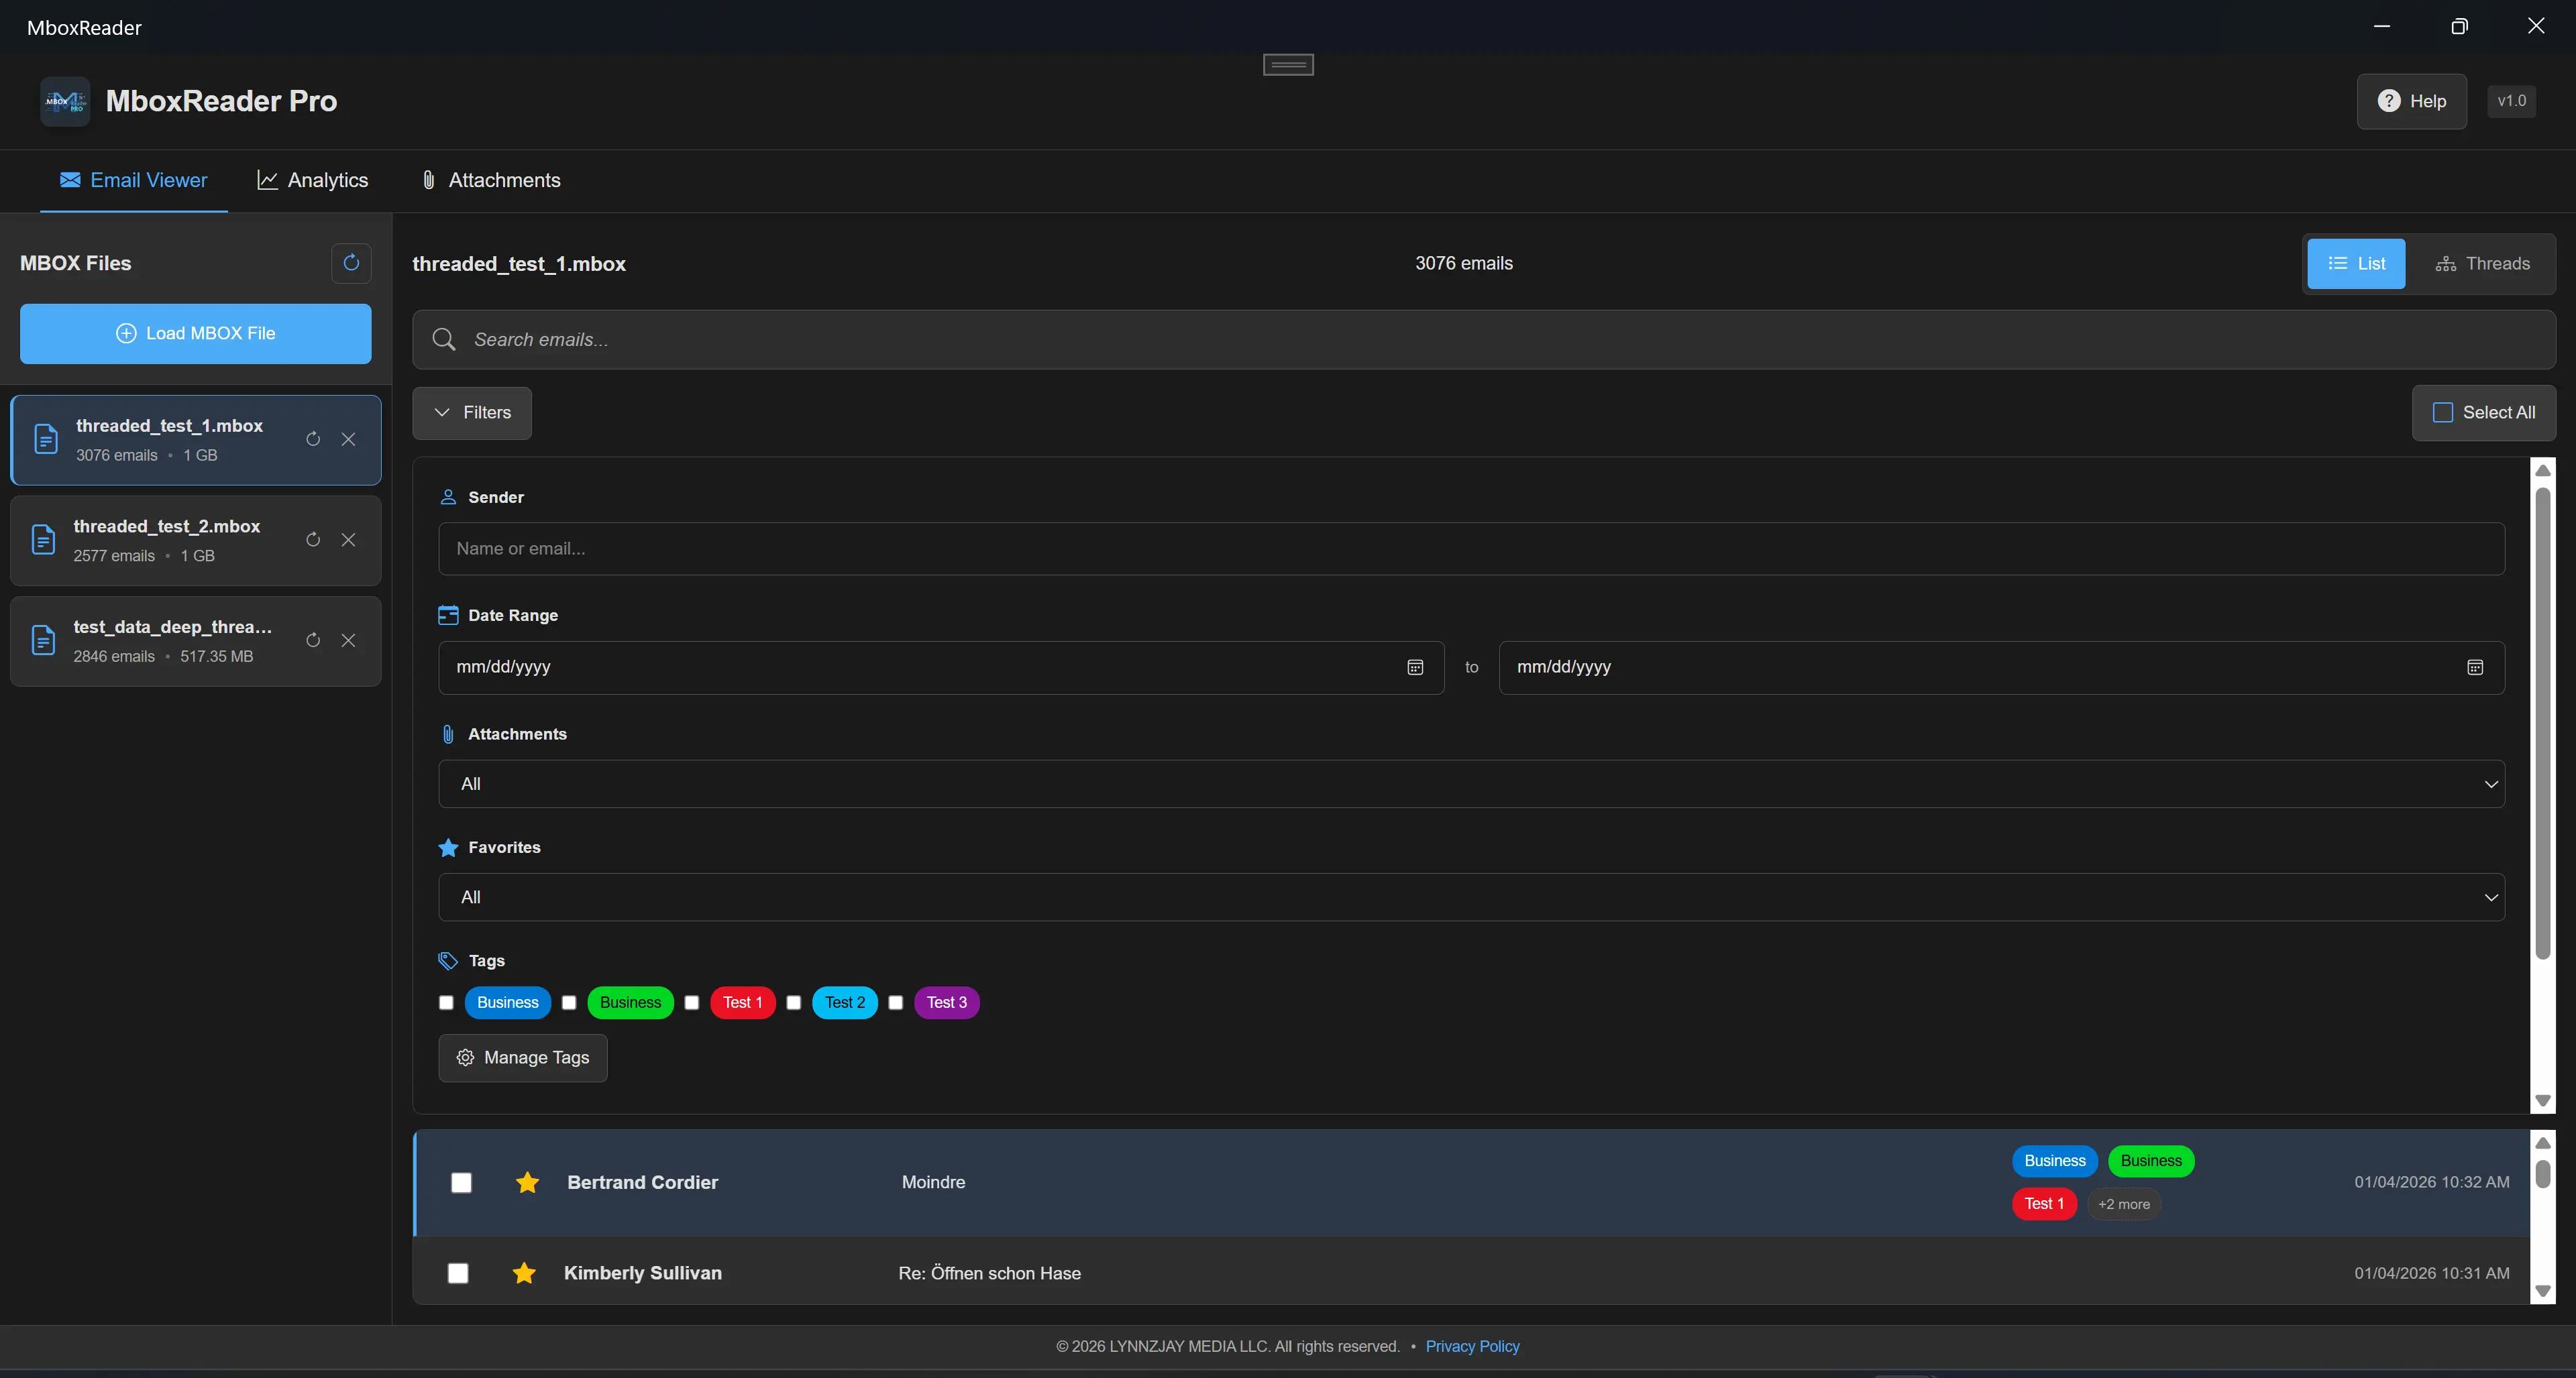Refresh the MBOX Files list
The width and height of the screenshot is (2576, 1378).
pos(351,263)
